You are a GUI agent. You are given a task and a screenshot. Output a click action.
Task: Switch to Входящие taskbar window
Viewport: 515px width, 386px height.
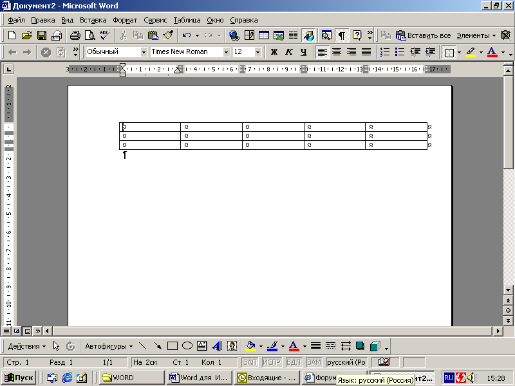point(267,378)
